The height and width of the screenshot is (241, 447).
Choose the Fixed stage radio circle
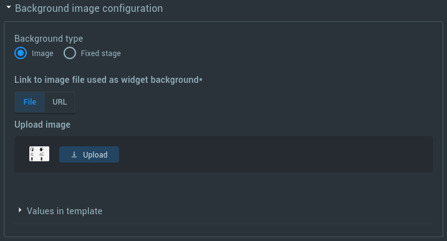coord(70,53)
